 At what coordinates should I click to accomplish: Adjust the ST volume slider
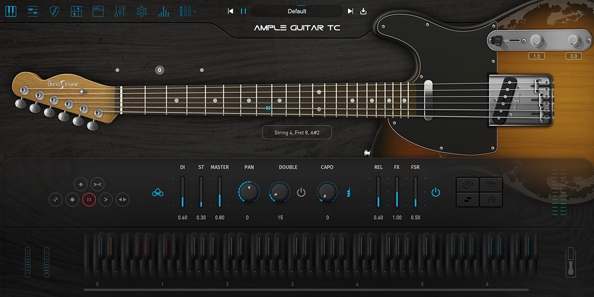201,192
